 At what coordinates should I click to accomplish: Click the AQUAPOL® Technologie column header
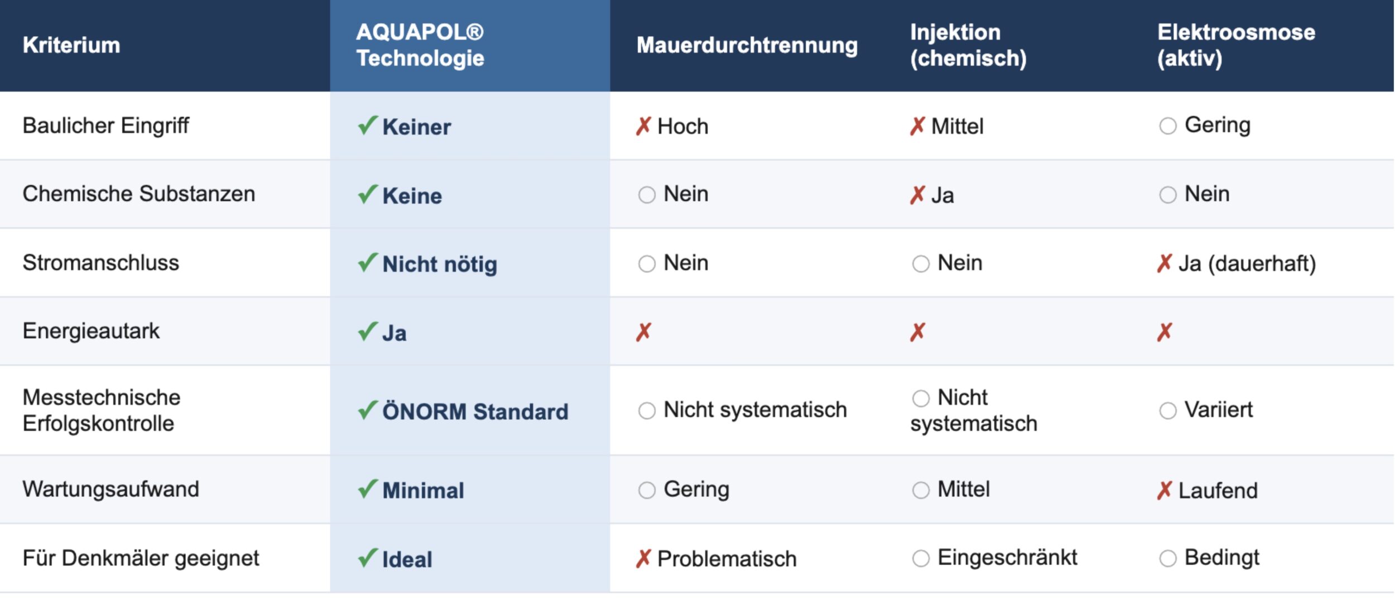420,45
